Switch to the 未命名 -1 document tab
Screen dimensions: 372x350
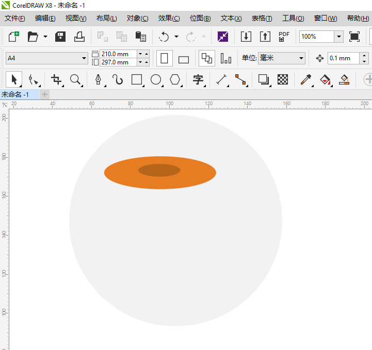(x=15, y=94)
